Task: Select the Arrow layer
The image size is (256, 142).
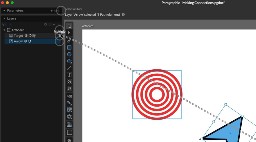Action: point(18,41)
